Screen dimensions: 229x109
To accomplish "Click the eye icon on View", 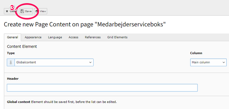I will tap(37, 11).
